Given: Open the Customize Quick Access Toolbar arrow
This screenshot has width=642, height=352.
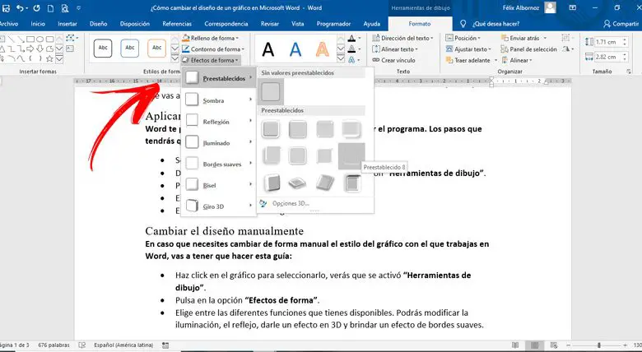Looking at the screenshot, I should coord(79,8).
